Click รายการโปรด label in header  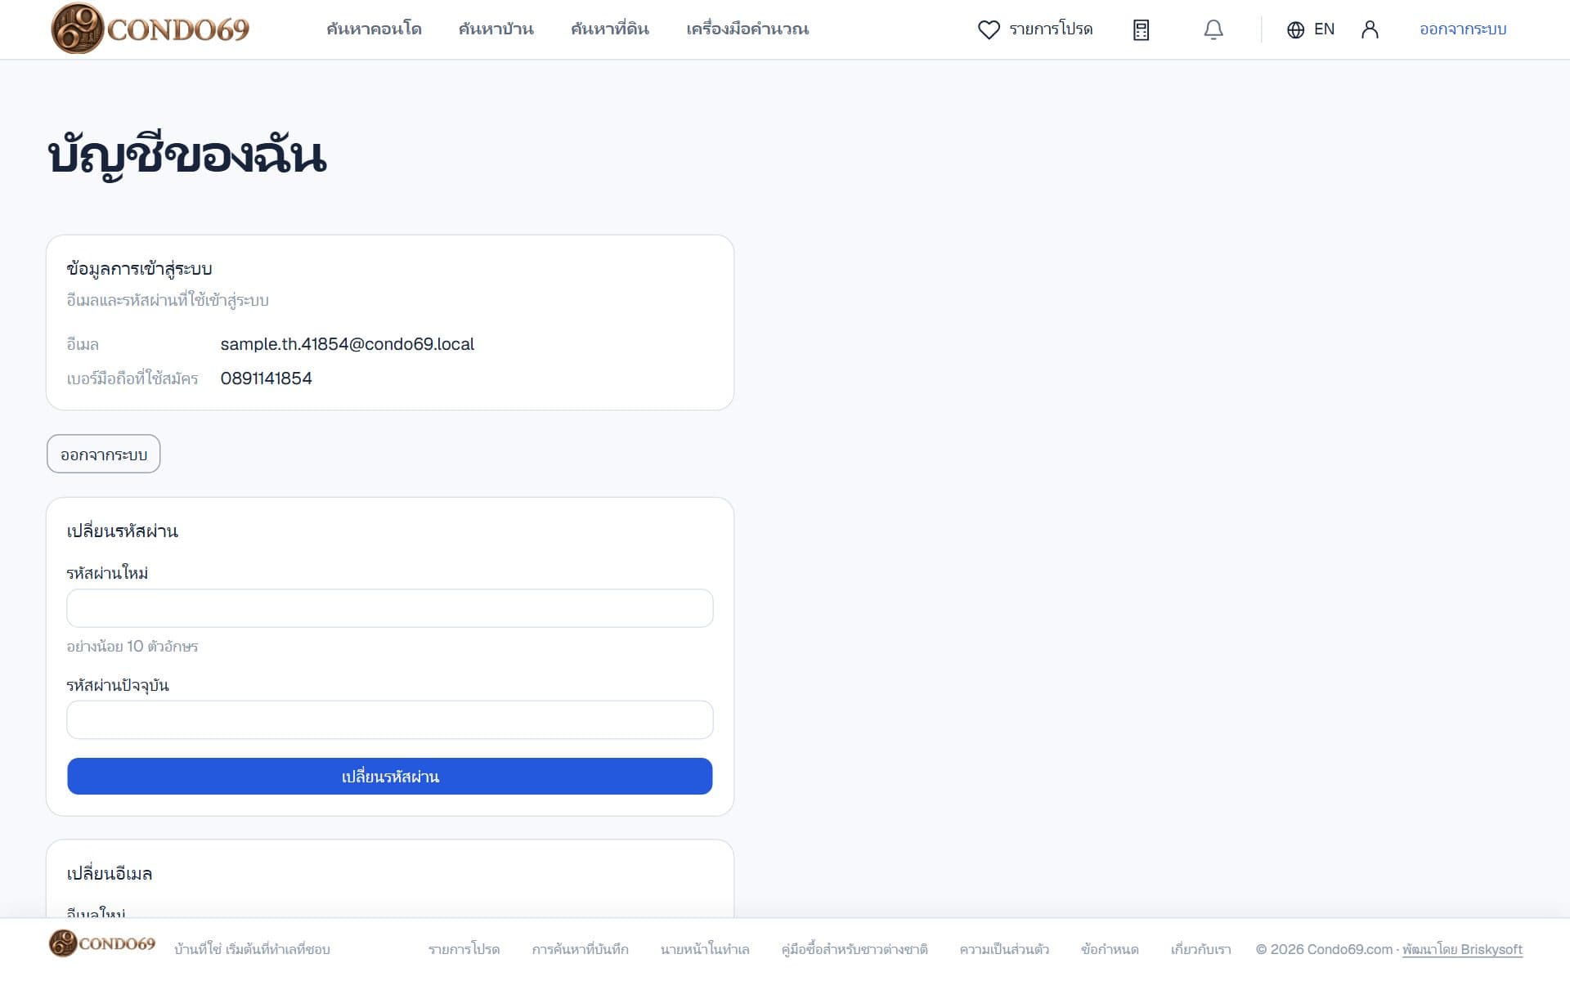tap(1051, 29)
